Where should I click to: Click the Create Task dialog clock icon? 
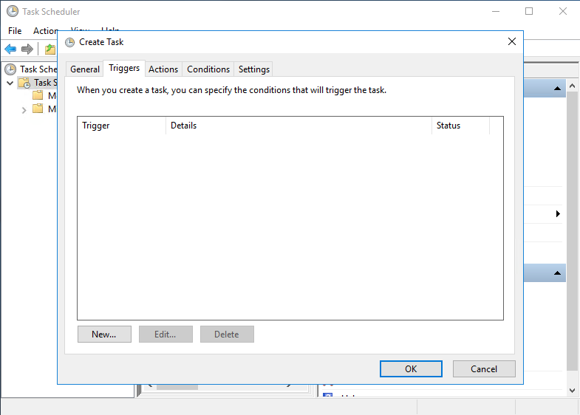tap(69, 43)
